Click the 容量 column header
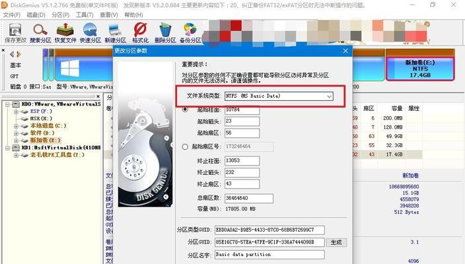The image size is (465, 264). (396, 108)
